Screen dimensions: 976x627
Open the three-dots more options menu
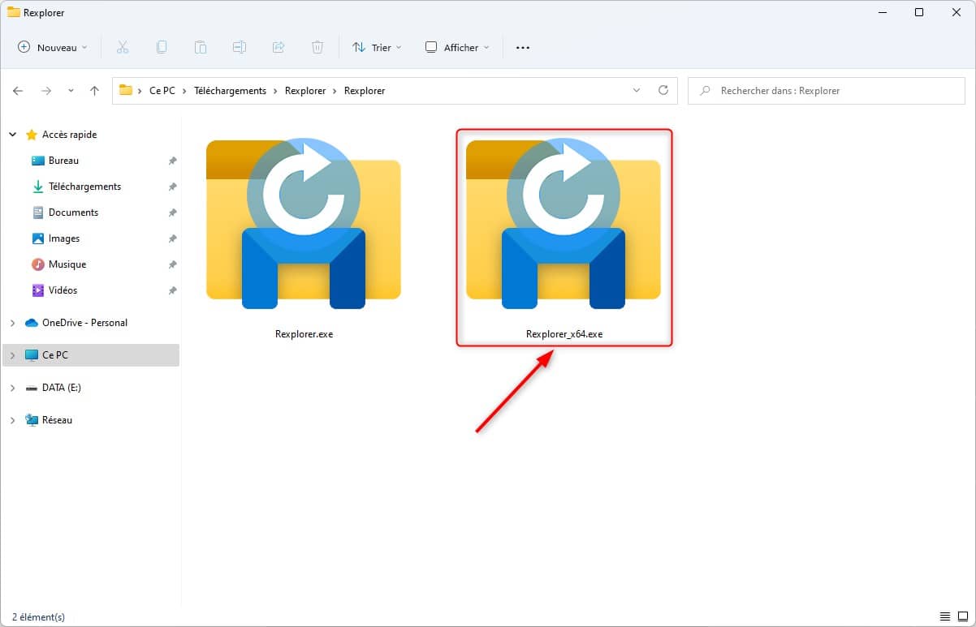523,48
